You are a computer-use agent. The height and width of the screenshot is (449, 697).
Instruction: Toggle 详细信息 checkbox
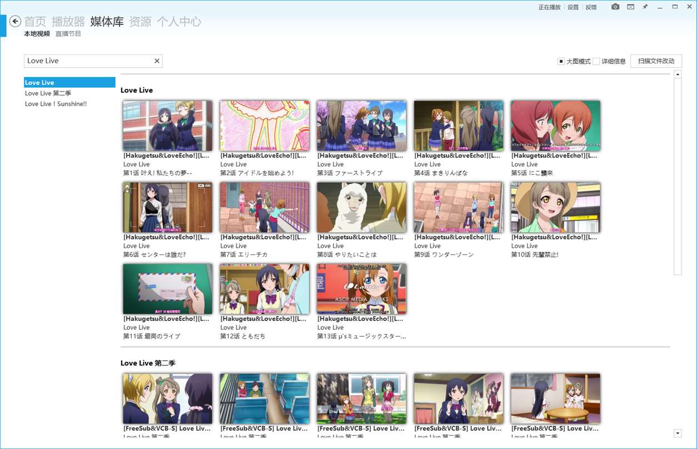click(596, 62)
